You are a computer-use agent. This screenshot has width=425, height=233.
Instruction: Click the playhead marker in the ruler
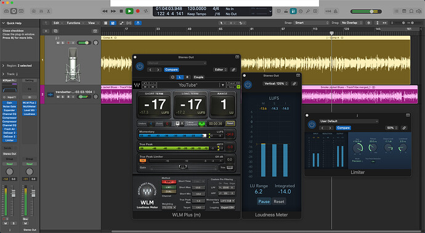click(331, 33)
